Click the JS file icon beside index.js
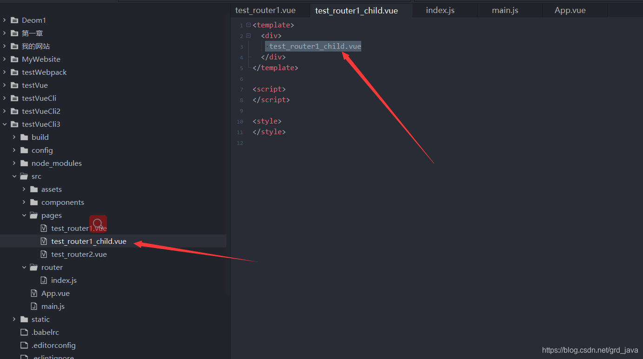 (x=44, y=280)
